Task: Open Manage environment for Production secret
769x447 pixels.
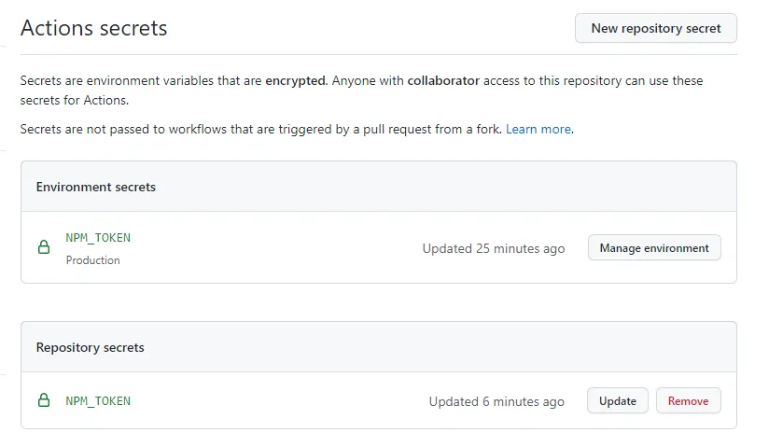Action: point(653,247)
